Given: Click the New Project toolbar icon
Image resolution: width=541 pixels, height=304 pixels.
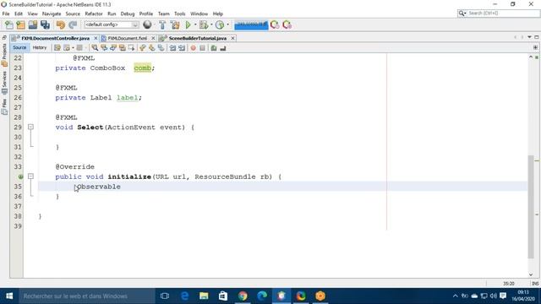Looking at the screenshot, I should (20, 24).
